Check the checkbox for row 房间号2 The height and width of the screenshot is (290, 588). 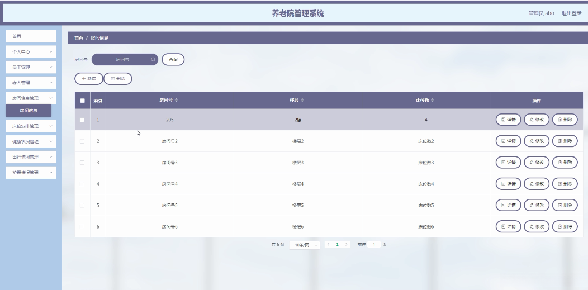click(x=82, y=141)
